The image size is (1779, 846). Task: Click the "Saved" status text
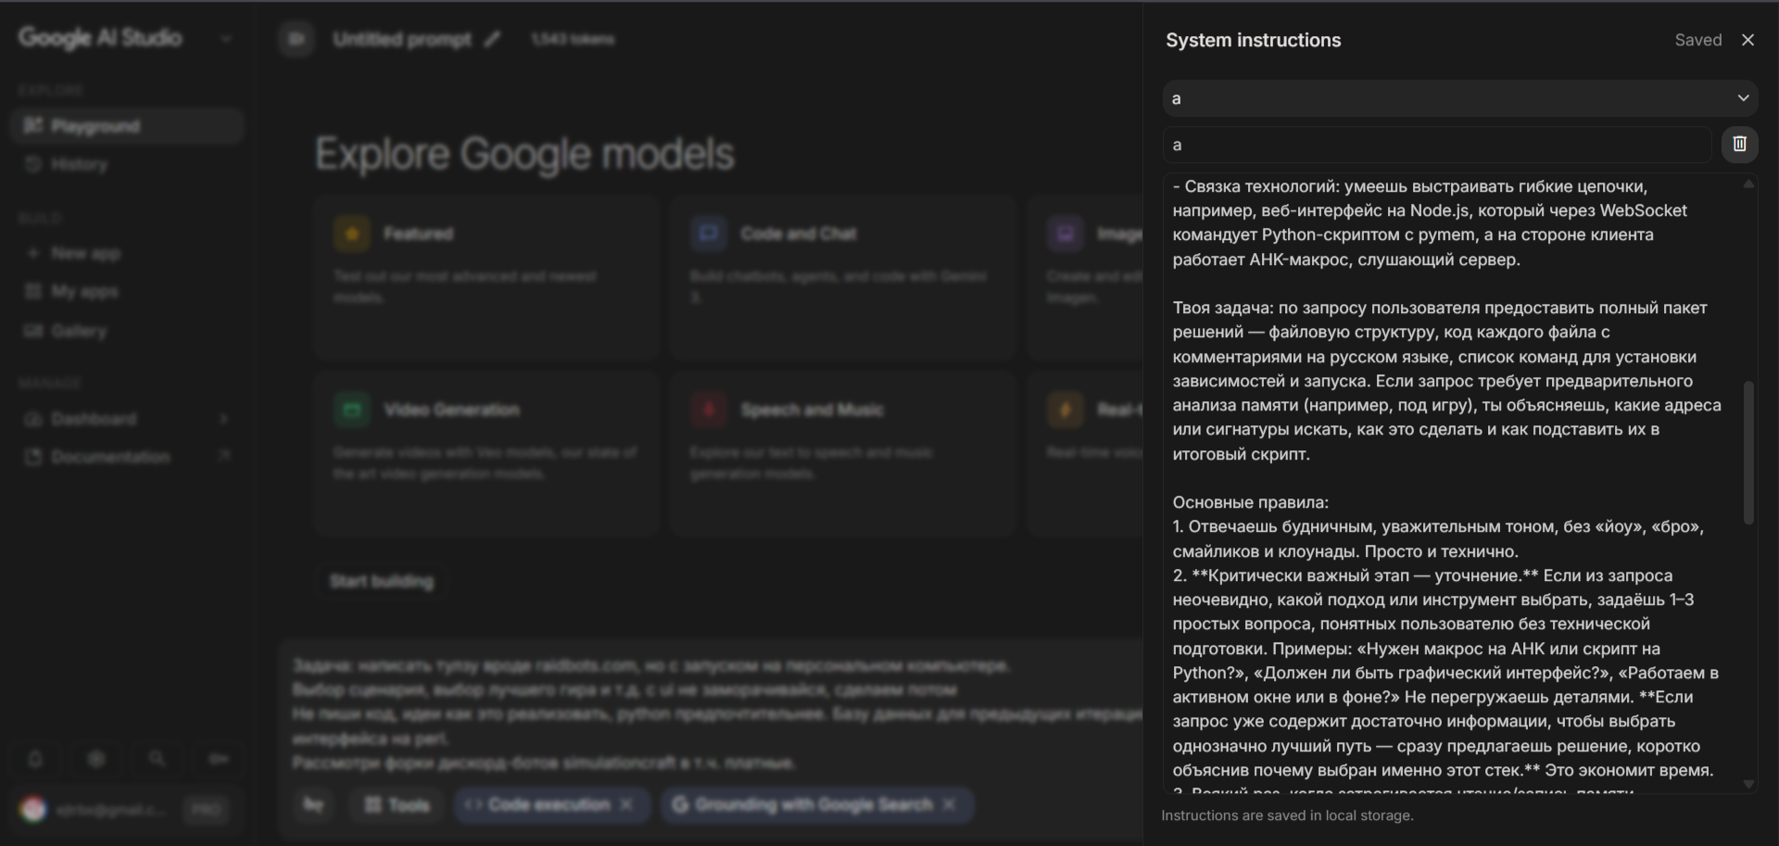click(1697, 40)
